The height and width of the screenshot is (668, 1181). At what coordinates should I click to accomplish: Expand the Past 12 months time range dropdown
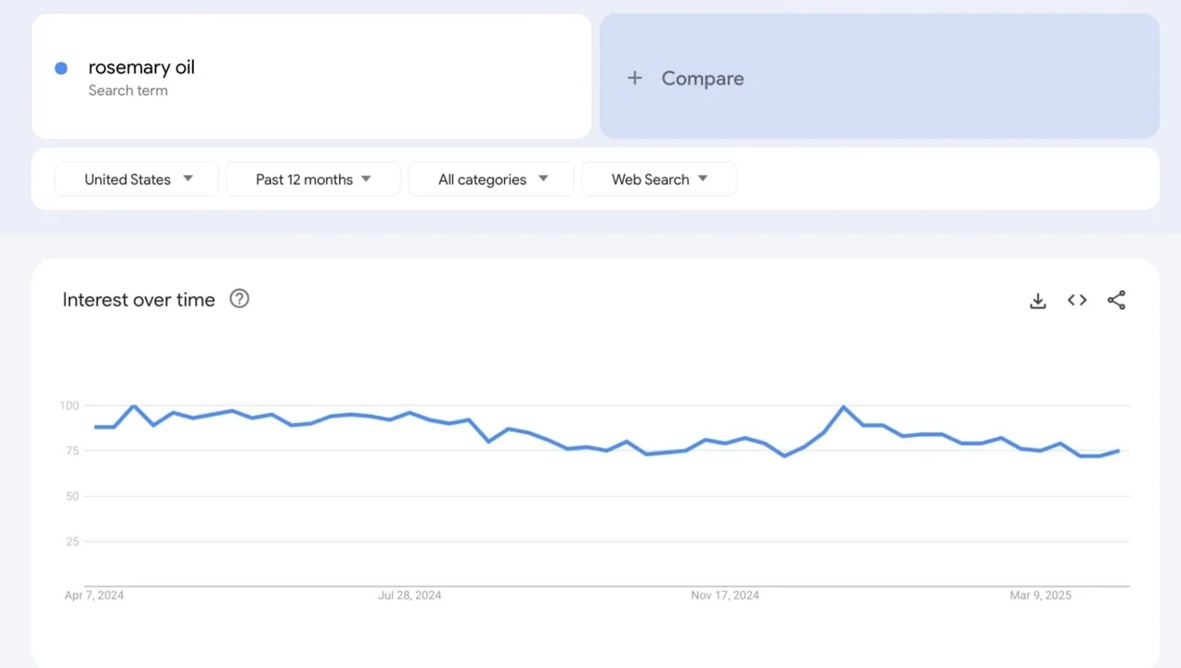313,179
